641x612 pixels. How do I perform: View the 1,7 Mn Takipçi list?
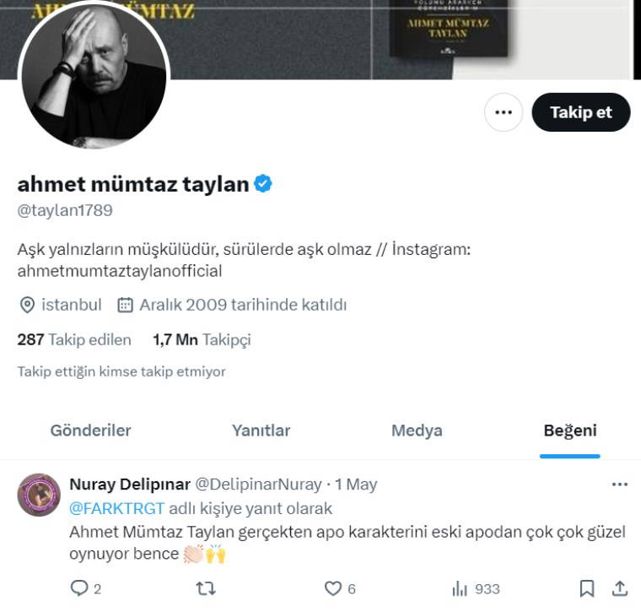click(x=202, y=340)
